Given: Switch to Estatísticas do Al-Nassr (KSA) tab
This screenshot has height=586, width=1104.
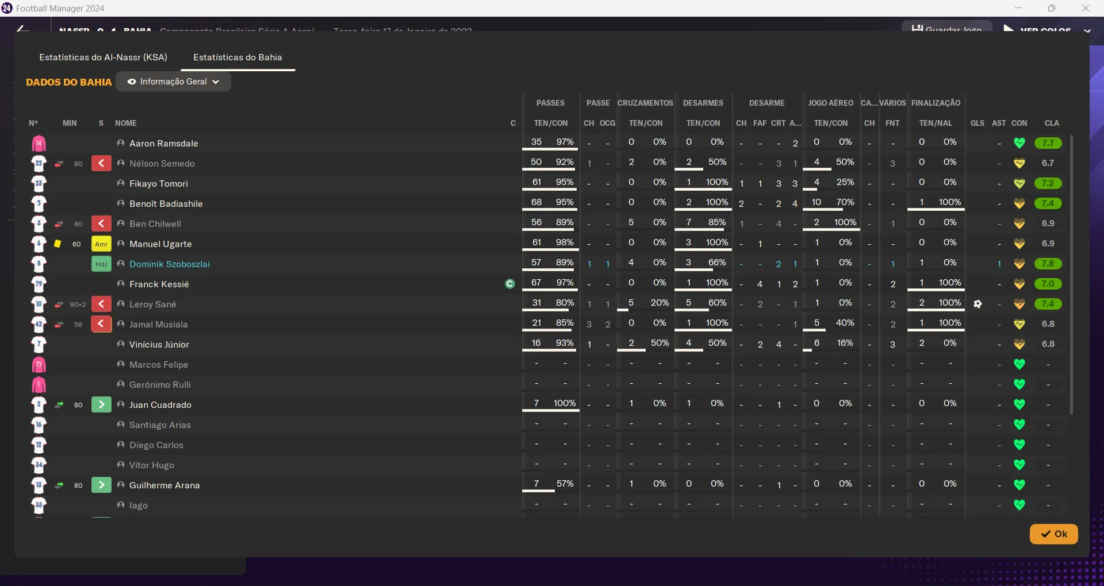Looking at the screenshot, I should (103, 57).
